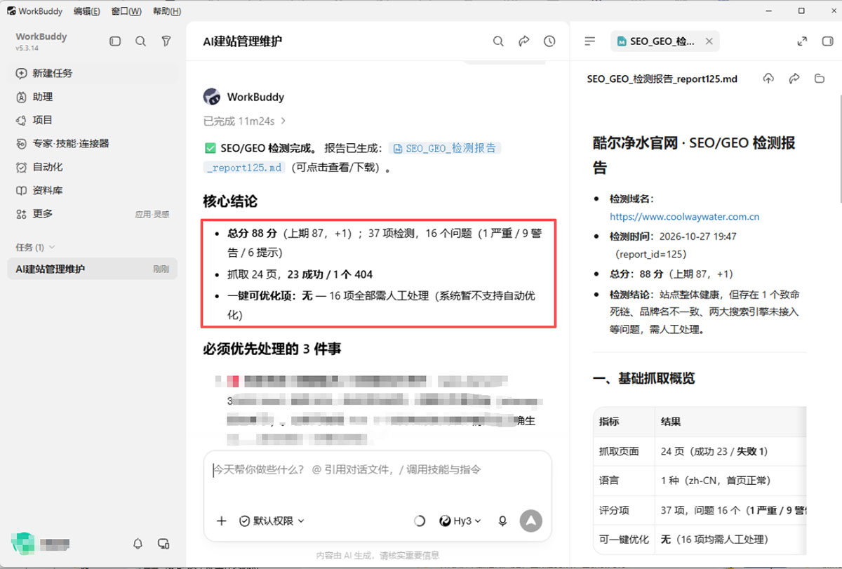Open the outline list icon in preview panel
Viewport: 842px width, 569px height.
coord(590,41)
